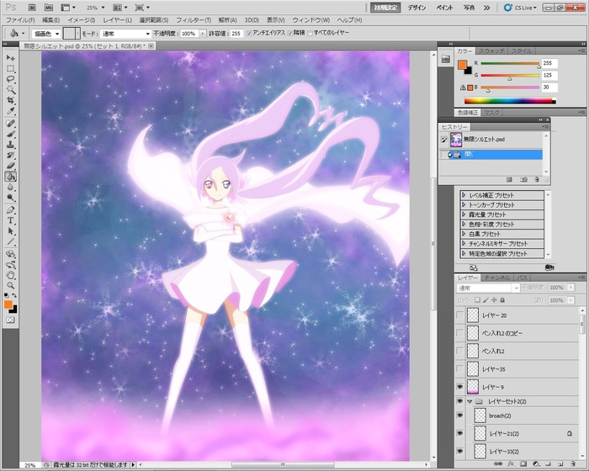Viewport: 589px width, 471px height.
Task: Select the Crop tool
Action: coord(10,100)
